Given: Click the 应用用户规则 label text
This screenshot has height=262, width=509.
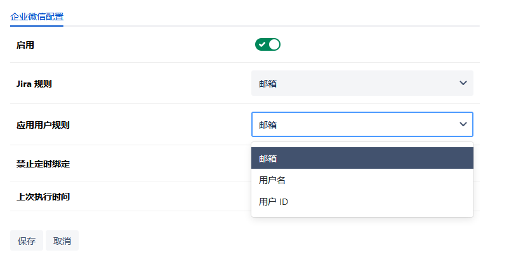Looking at the screenshot, I should pyautogui.click(x=43, y=125).
